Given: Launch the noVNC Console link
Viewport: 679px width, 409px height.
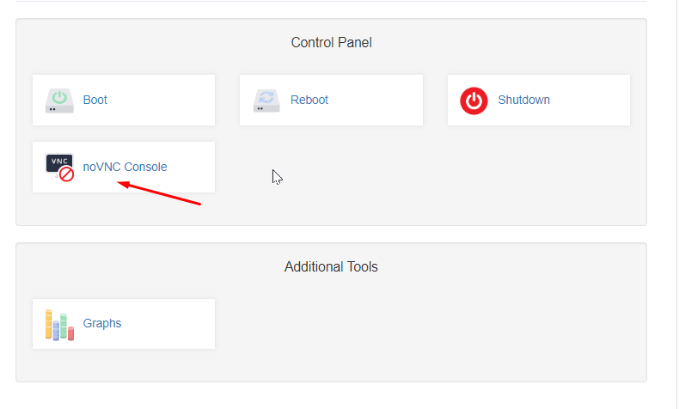Looking at the screenshot, I should click(x=125, y=167).
